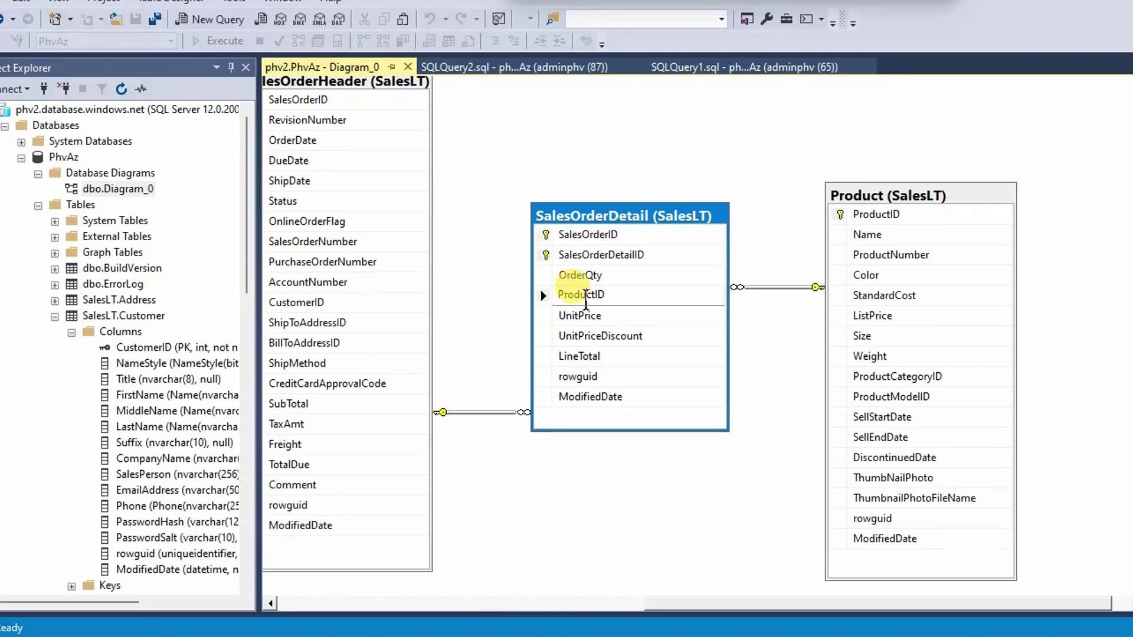Image resolution: width=1133 pixels, height=637 pixels.
Task: Click the New Query button
Action: coord(210,19)
